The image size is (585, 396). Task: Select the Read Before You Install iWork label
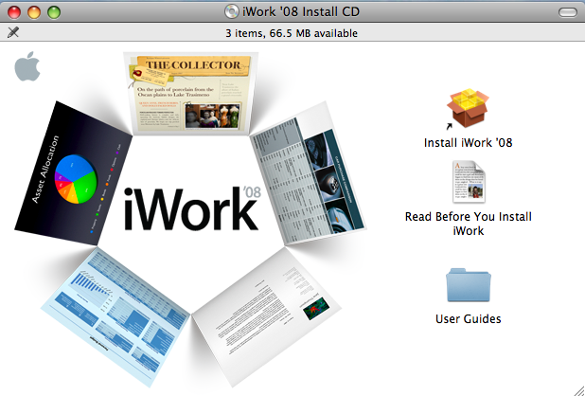(x=469, y=224)
